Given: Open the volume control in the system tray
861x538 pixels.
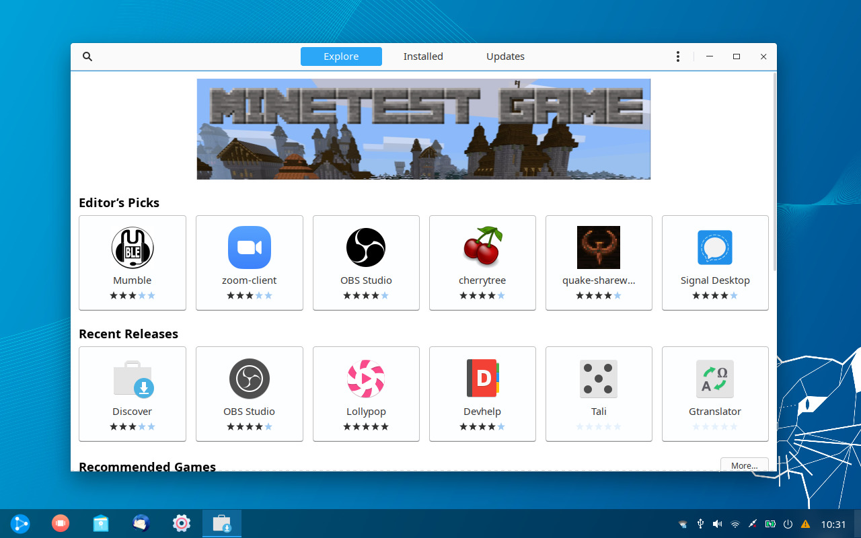Looking at the screenshot, I should point(718,524).
